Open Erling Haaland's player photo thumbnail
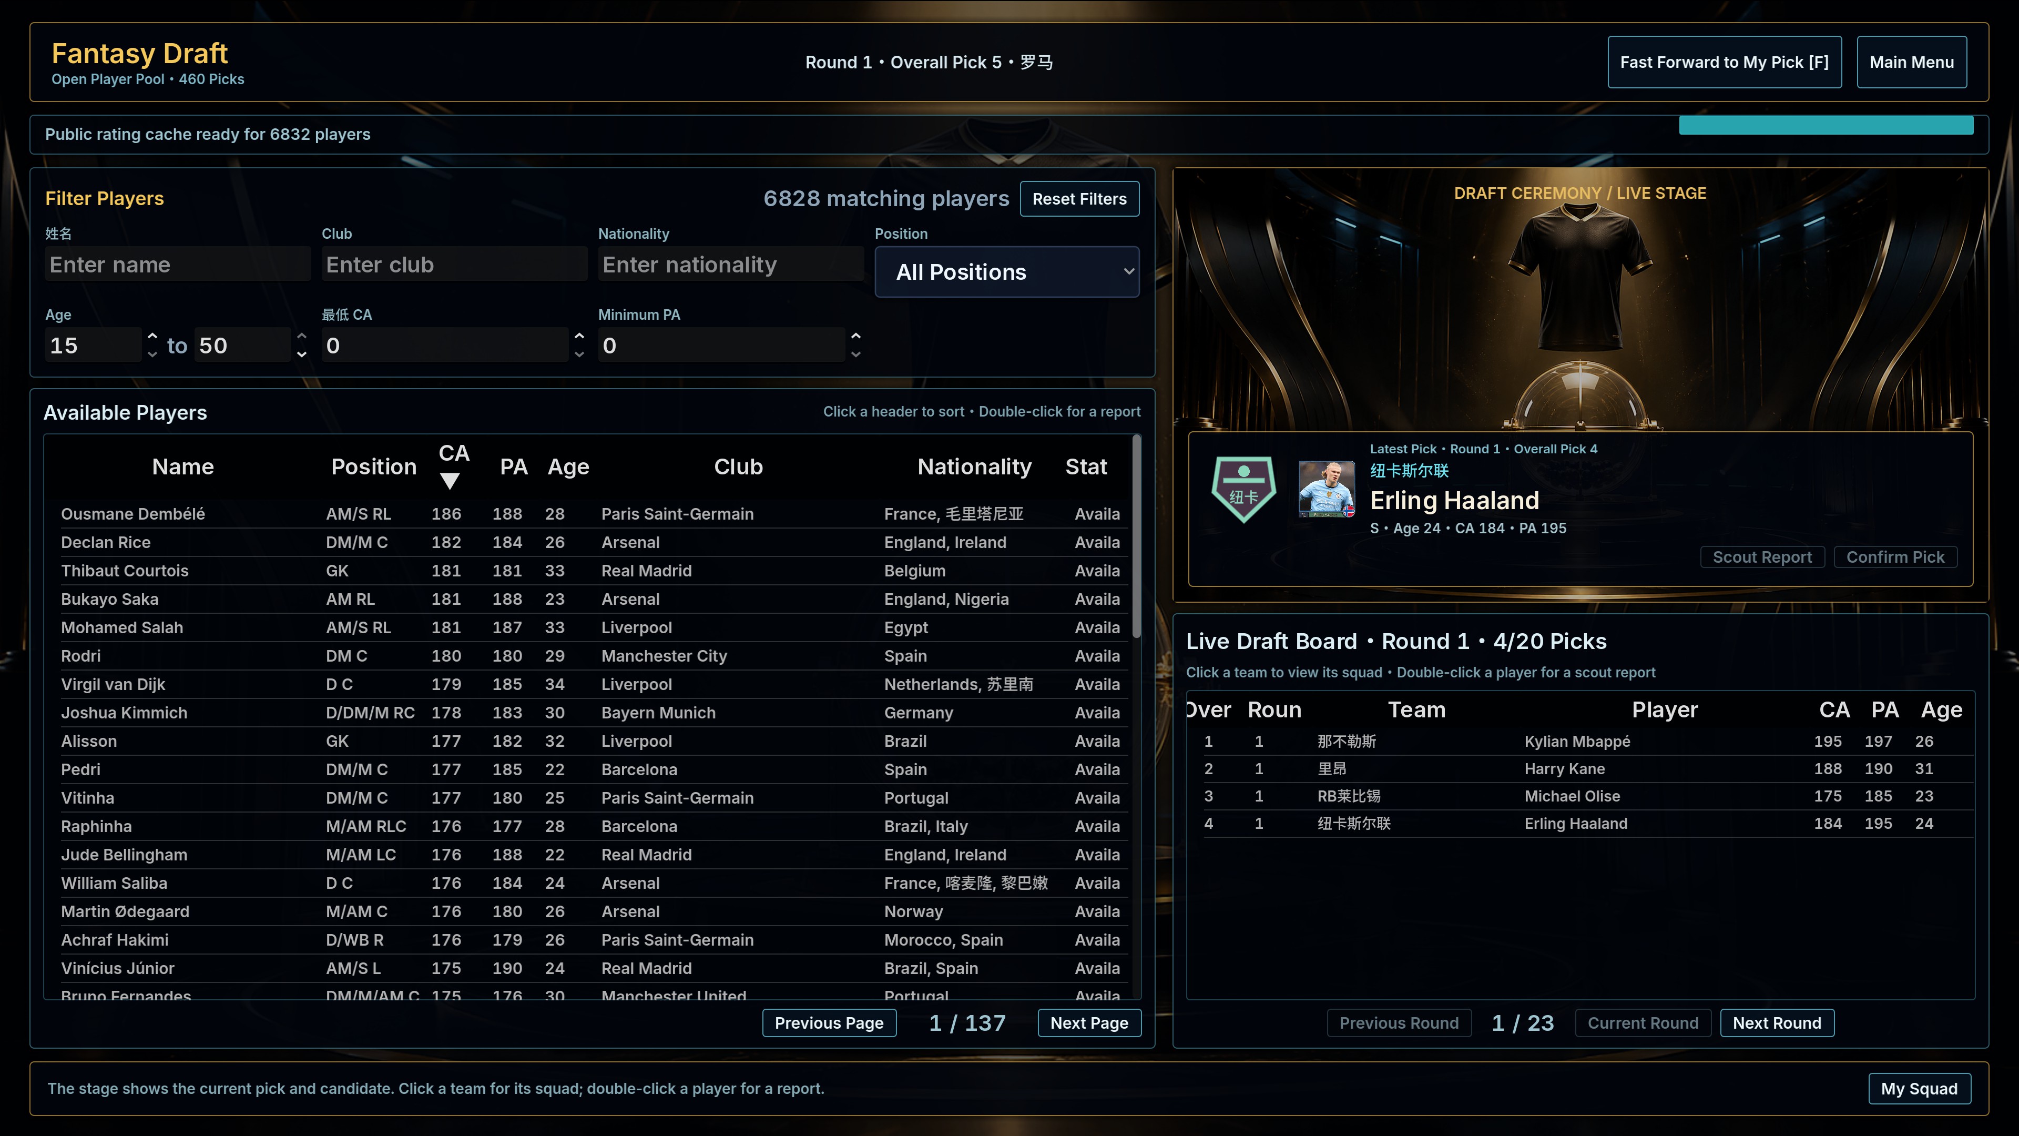 (1326, 489)
